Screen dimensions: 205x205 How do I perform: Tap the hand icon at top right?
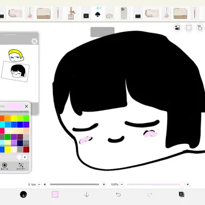pyautogui.click(x=200, y=28)
